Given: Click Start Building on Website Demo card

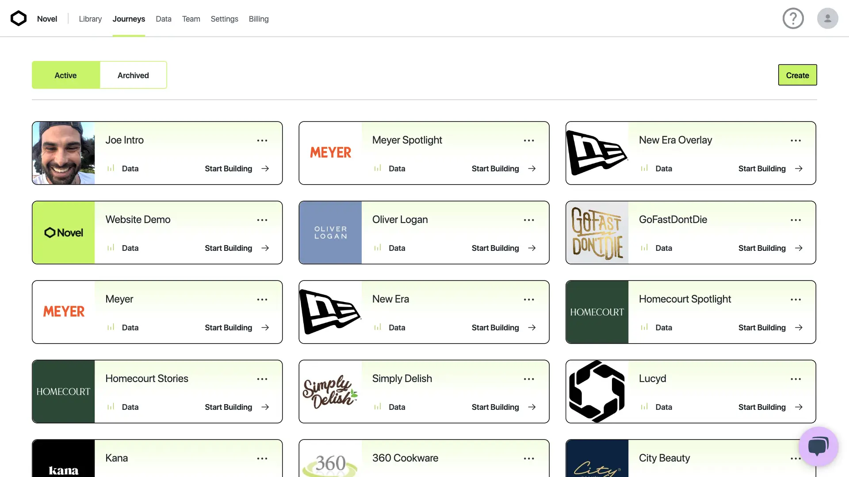Looking at the screenshot, I should click(x=236, y=248).
